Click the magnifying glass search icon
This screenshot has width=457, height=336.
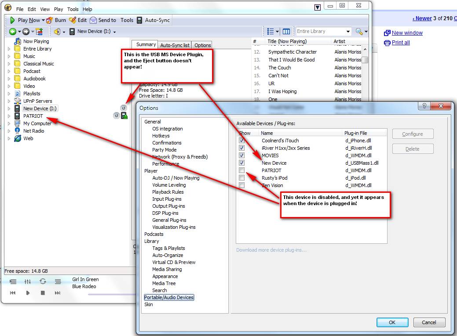pyautogui.click(x=359, y=32)
